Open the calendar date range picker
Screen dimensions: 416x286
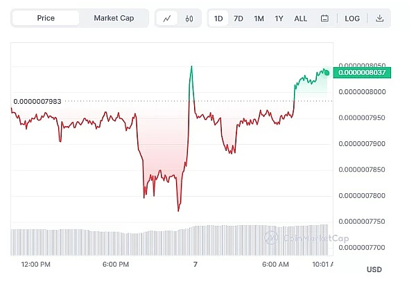point(324,19)
